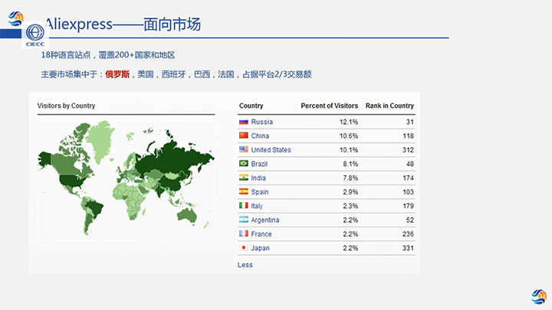Click the Japan flag icon
The image size is (552, 310).
click(x=244, y=248)
